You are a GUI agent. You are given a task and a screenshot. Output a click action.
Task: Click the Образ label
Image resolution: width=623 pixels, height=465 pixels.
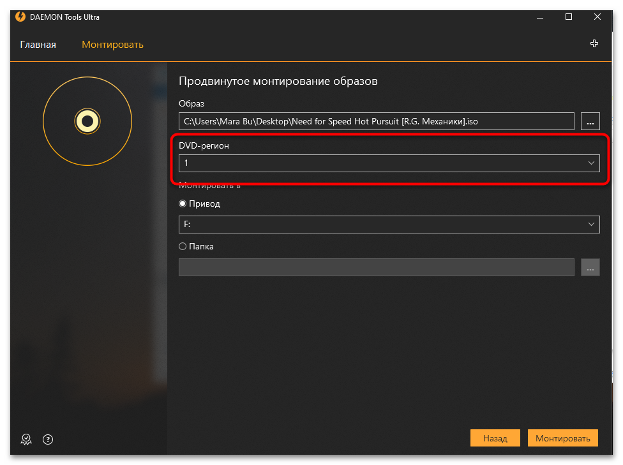pos(191,103)
